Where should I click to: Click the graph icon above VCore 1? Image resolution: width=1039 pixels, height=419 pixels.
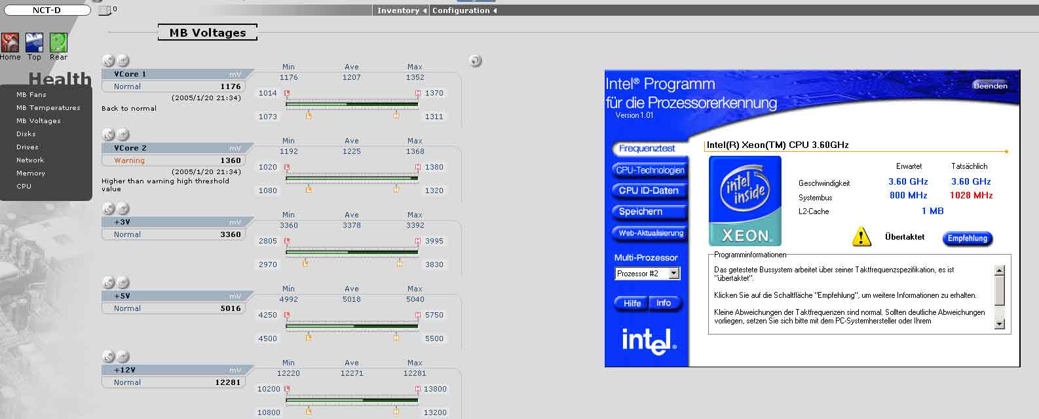123,60
